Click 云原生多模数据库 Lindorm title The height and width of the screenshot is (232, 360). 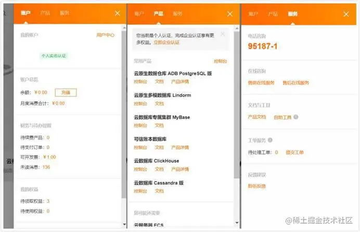(162, 95)
